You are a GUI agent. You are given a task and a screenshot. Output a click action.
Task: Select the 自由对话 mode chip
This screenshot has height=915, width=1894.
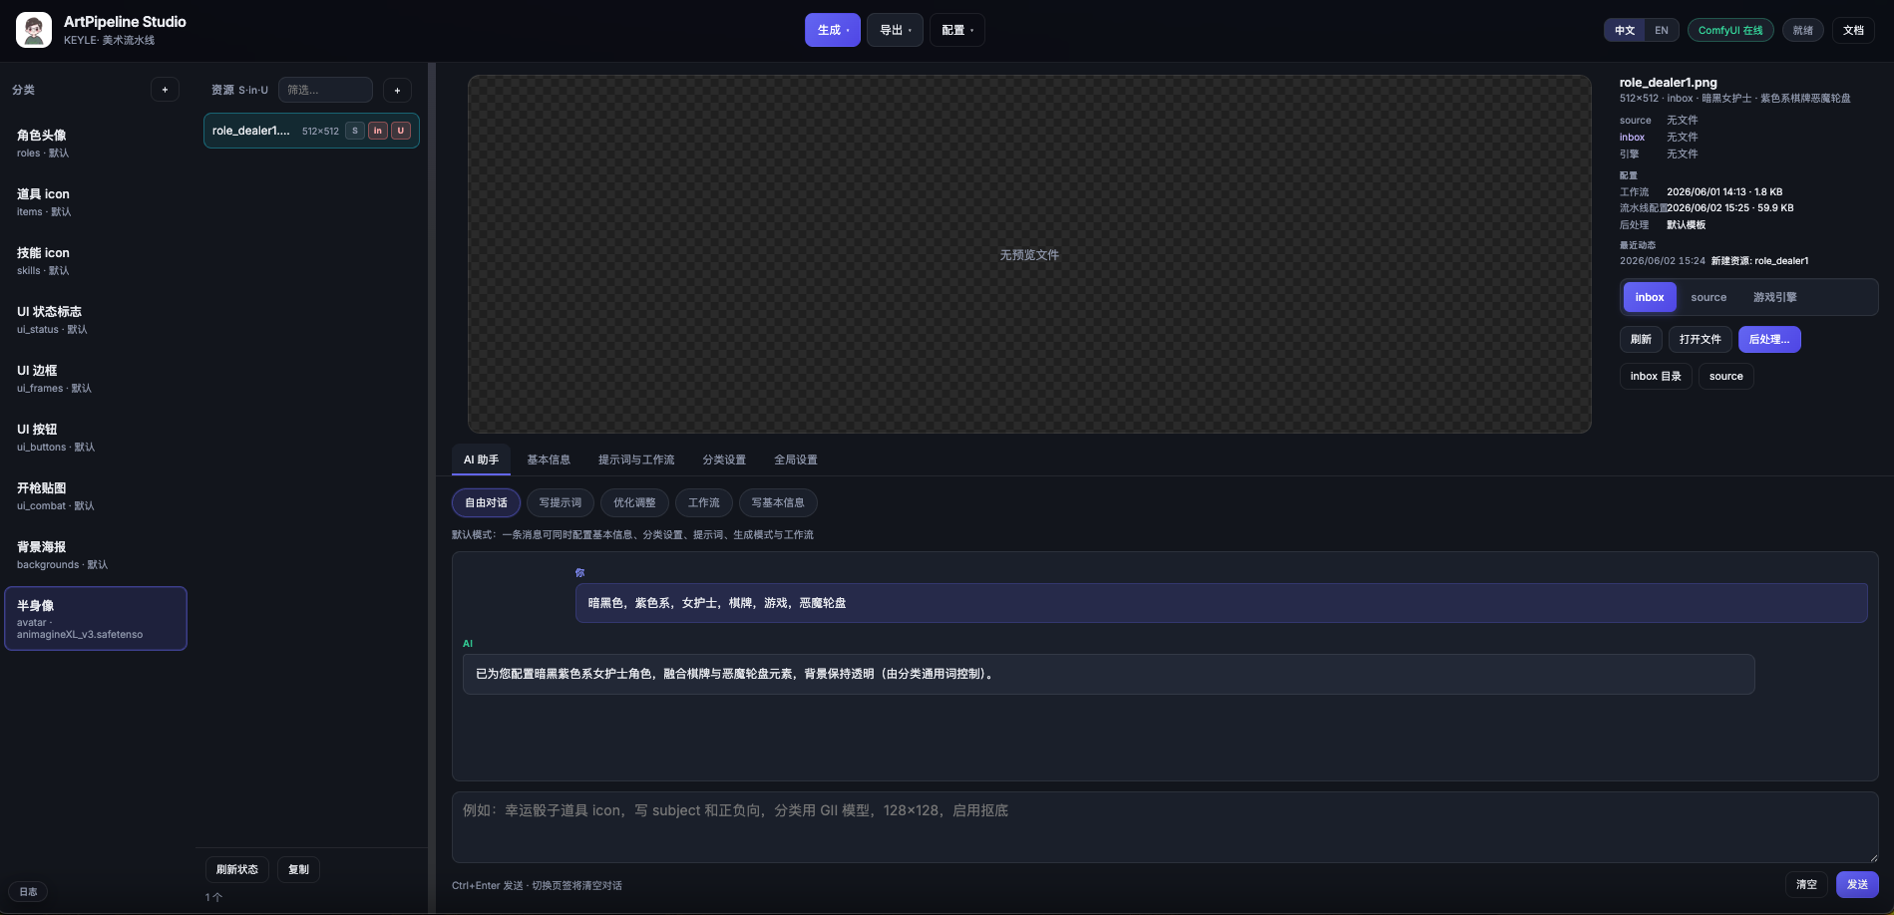pyautogui.click(x=486, y=502)
